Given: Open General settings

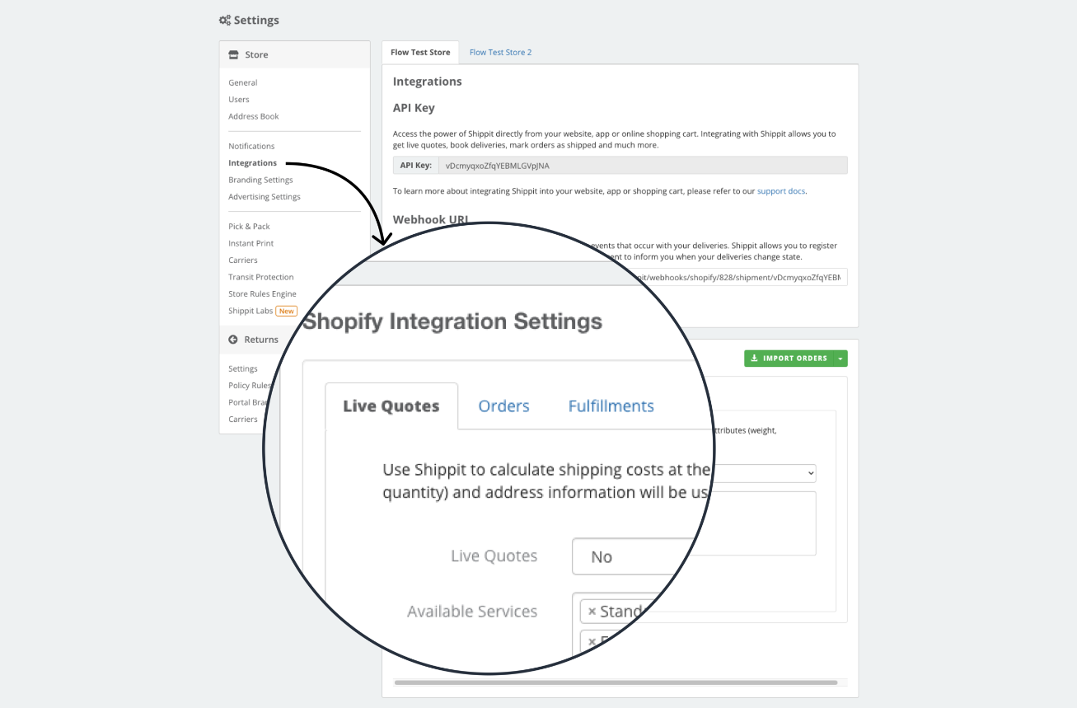Looking at the screenshot, I should (x=243, y=83).
